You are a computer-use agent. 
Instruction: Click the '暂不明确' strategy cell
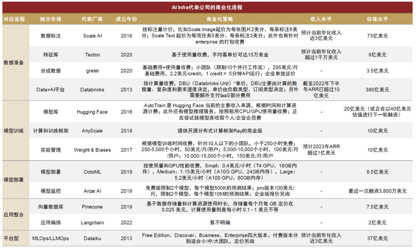point(220,223)
